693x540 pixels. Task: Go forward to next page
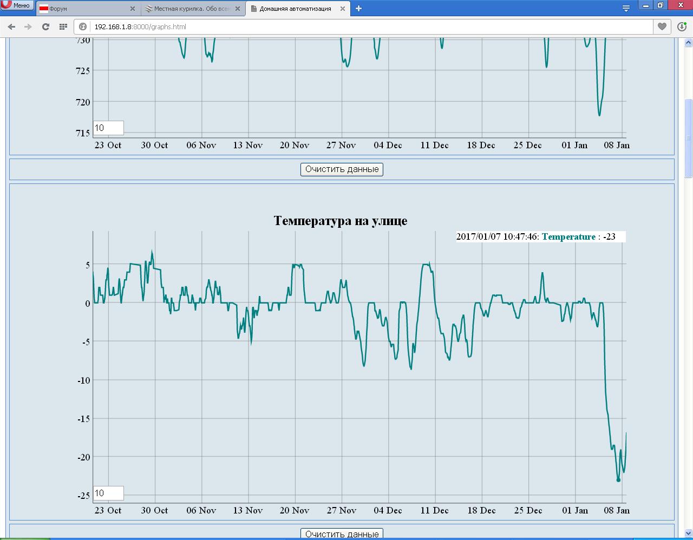click(28, 27)
